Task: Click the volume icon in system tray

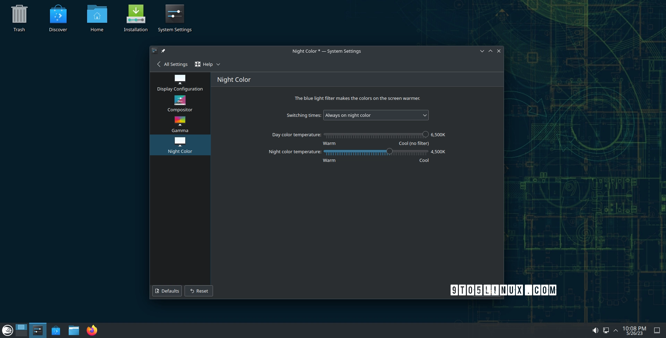Action: (596, 330)
